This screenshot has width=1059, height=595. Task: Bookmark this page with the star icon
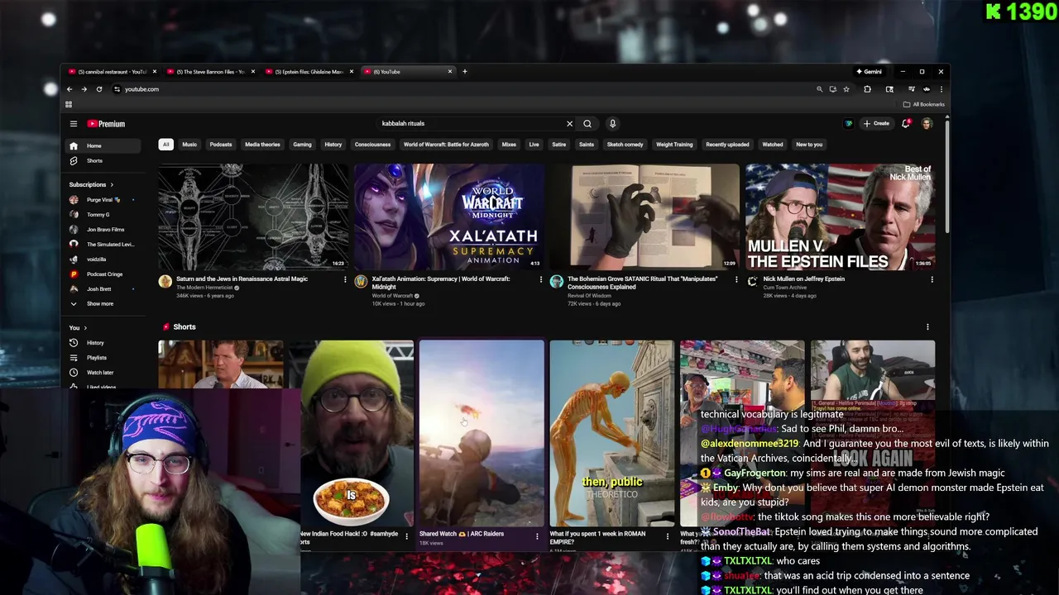(x=846, y=89)
